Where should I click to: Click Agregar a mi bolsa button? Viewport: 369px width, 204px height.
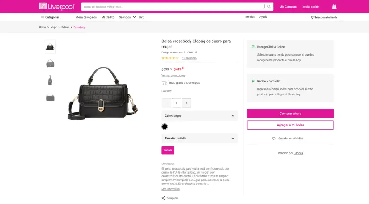290,125
